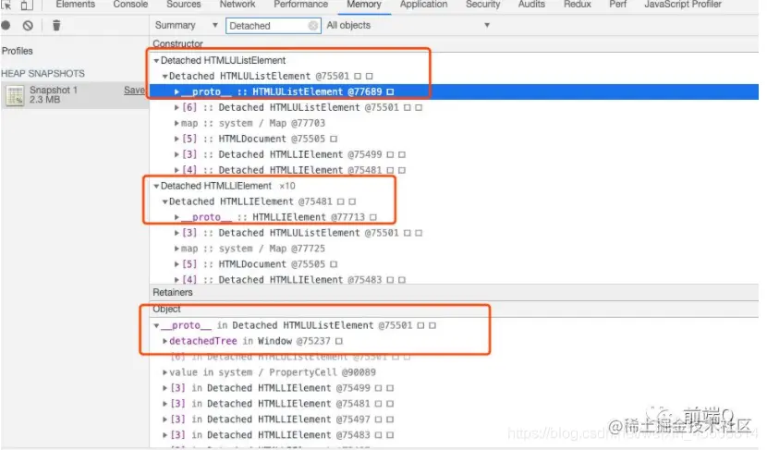Screen dimensions: 767x450
Task: Collapse the Detached HTMLUListElement constructor group
Action: tap(156, 61)
